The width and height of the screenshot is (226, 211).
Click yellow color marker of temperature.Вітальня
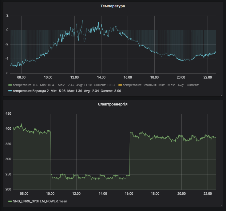pos(120,85)
